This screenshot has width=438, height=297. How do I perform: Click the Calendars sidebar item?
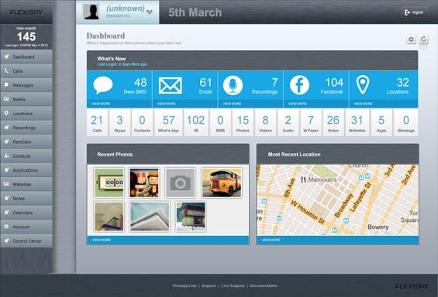click(x=26, y=213)
